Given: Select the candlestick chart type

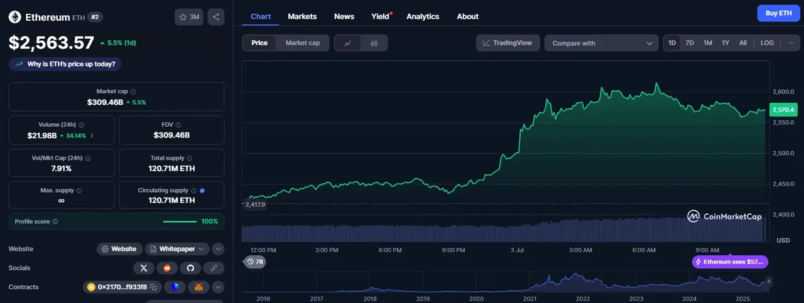Looking at the screenshot, I should 374,43.
